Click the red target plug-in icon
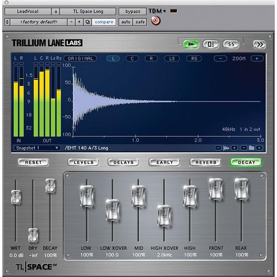This screenshot has height=277, width=277. coord(156,20)
